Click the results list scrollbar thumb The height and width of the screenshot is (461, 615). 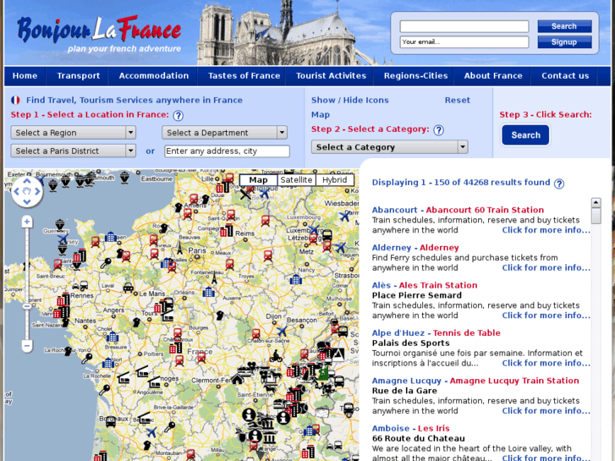click(596, 216)
